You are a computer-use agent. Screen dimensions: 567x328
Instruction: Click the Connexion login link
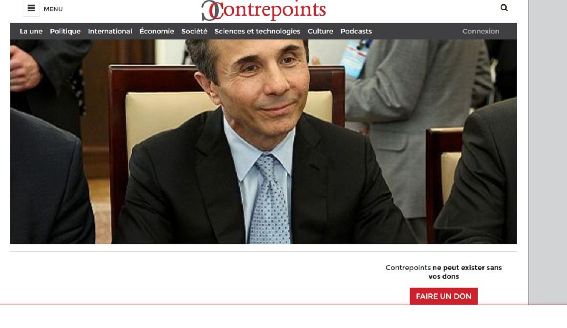point(481,31)
